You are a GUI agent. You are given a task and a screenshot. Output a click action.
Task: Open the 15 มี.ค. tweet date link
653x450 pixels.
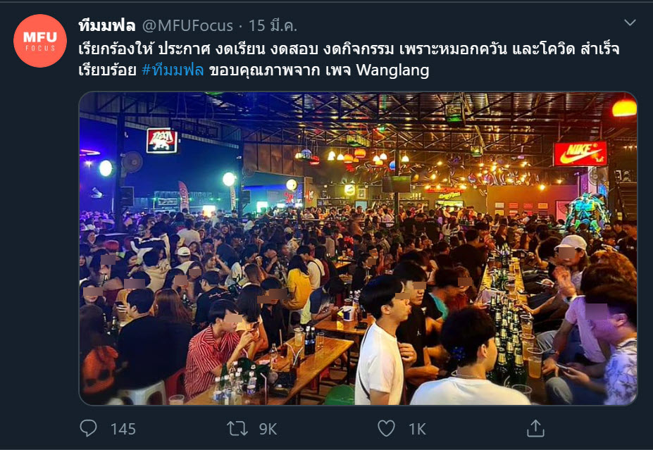point(273,26)
